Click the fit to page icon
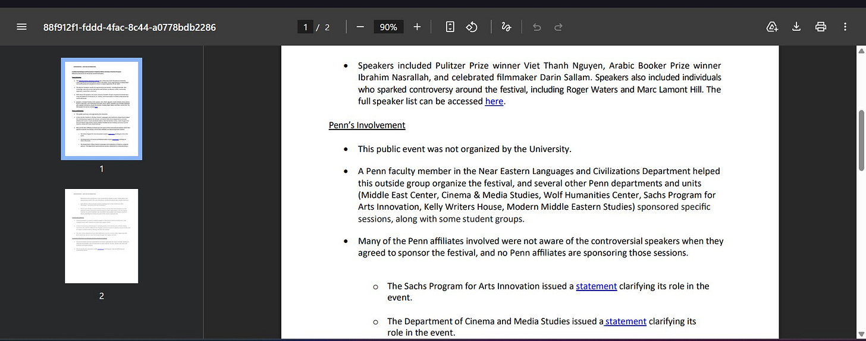This screenshot has width=866, height=341. pyautogui.click(x=450, y=27)
